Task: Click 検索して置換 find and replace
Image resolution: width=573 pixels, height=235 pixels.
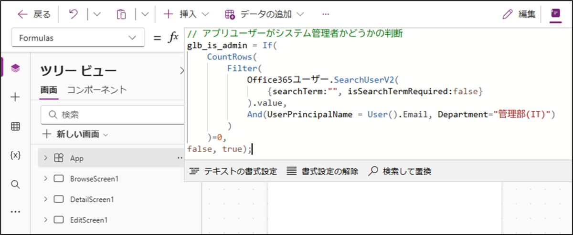Action: pos(400,171)
